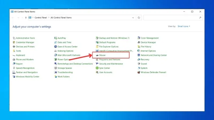This screenshot has width=214, height=120.
Task: Click the Device Manager icon
Action: (139, 42)
